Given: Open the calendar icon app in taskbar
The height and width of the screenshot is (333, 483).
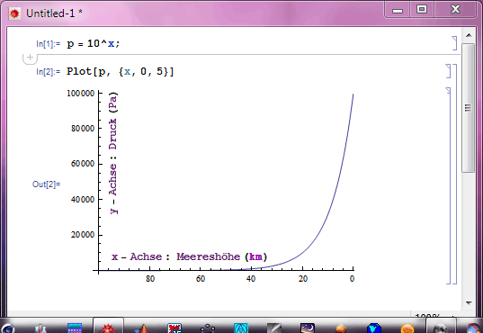Looking at the screenshot, I should pos(174,328).
